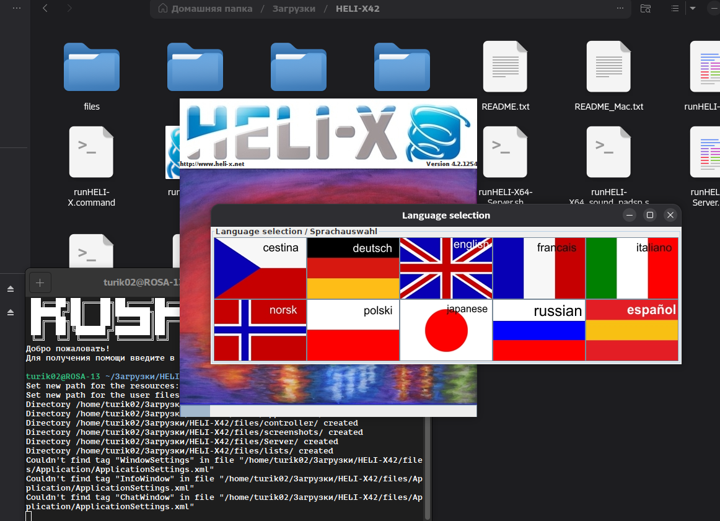Click HELI-X42 path bar segment
This screenshot has width=720, height=521.
[x=358, y=9]
